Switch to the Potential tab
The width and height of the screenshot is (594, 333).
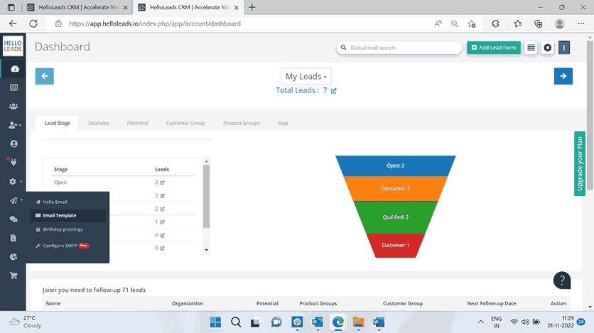138,123
